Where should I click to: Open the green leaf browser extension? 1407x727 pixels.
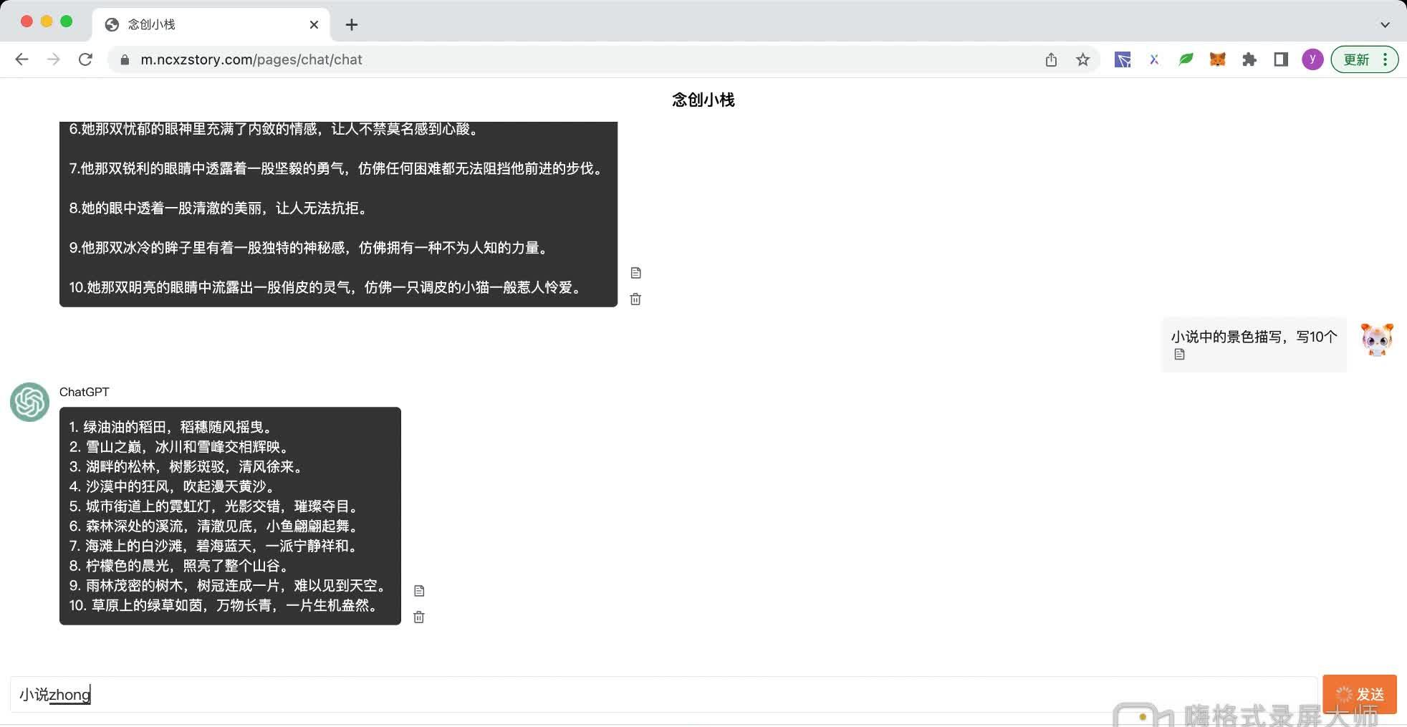(1185, 59)
